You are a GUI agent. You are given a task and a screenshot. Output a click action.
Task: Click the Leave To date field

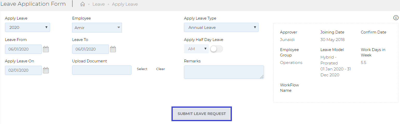[91, 49]
